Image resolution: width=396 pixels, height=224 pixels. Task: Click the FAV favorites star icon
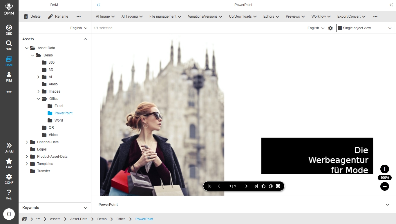(x=9, y=163)
